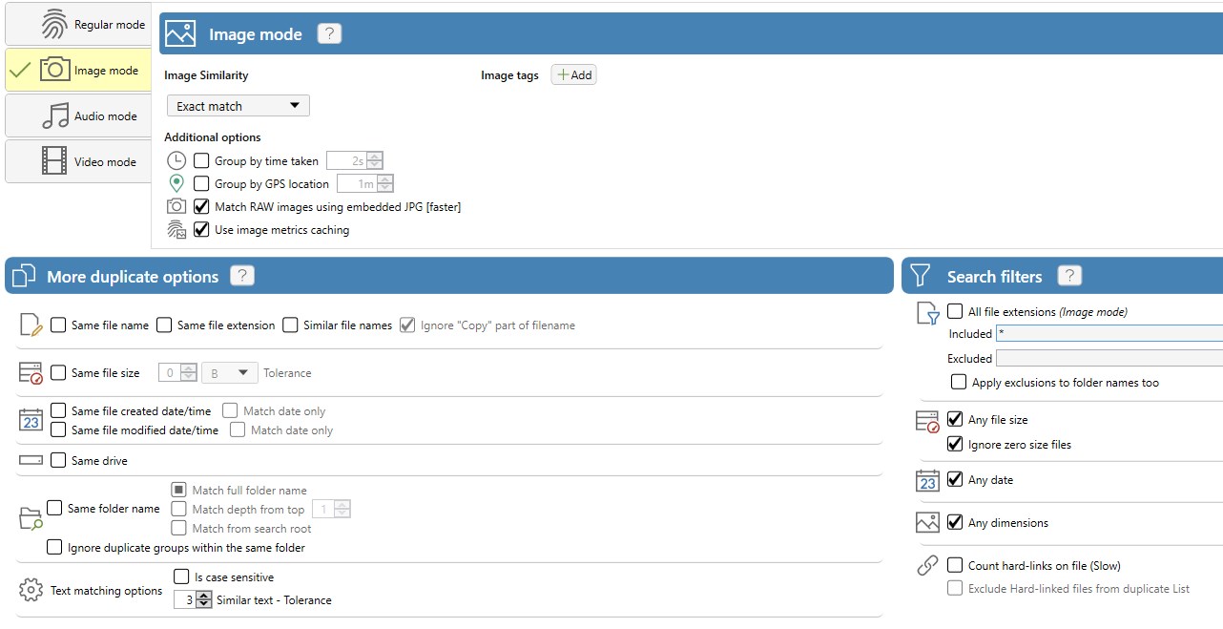This screenshot has width=1223, height=629.
Task: Click the Add image tags button
Action: coord(573,75)
